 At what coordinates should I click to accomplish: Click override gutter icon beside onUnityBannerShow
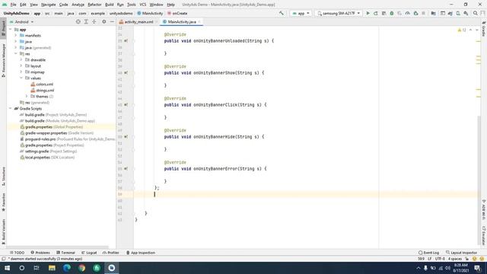[126, 73]
